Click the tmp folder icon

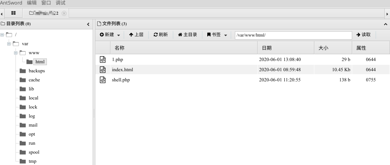pyautogui.click(x=23, y=161)
